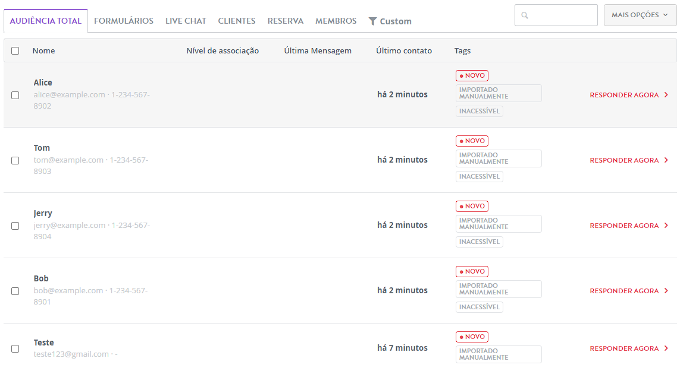Click Importado Manualmente tag on Jerry's row
This screenshot has height=371, width=680.
tap(499, 224)
